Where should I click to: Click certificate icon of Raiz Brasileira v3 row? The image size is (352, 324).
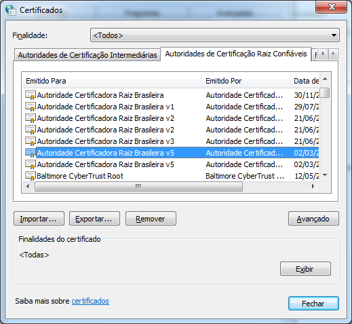point(31,141)
